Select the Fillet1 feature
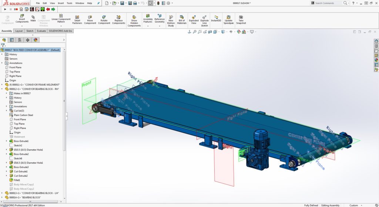The height and width of the screenshot is (207, 379). click(17, 180)
